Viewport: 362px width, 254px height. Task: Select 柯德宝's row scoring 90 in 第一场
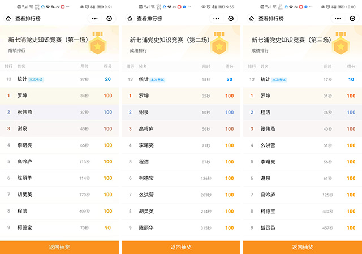click(59, 228)
